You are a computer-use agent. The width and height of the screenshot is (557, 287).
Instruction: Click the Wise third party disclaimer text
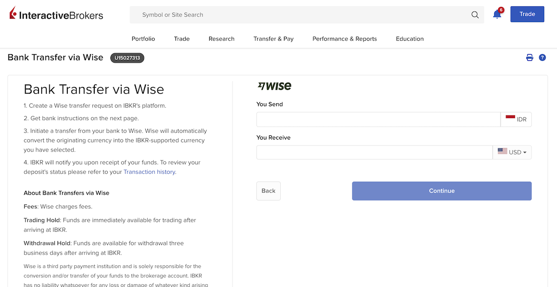(116, 275)
